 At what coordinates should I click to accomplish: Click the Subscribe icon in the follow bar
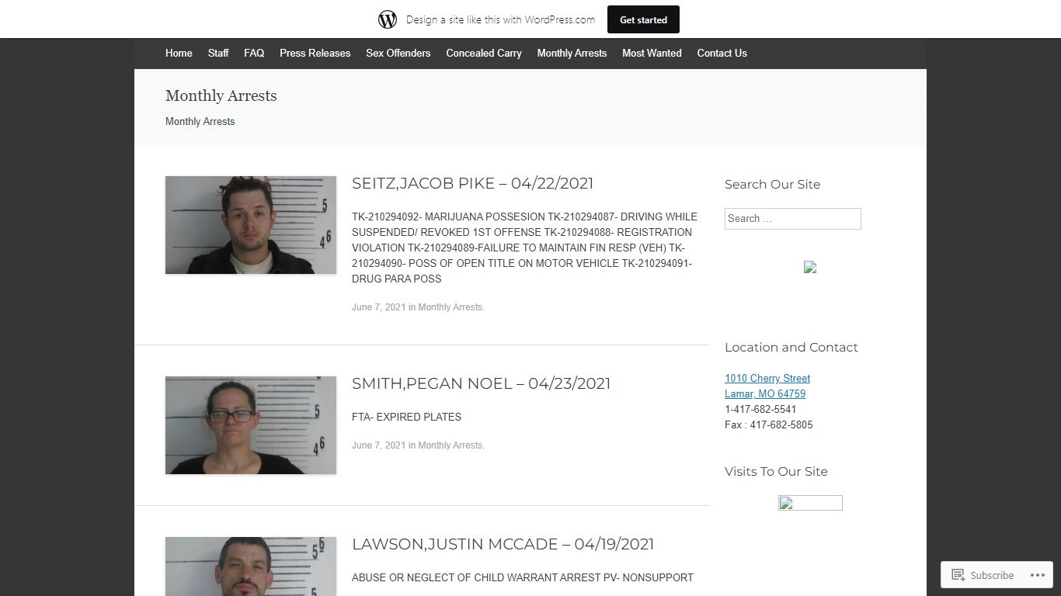click(x=958, y=575)
